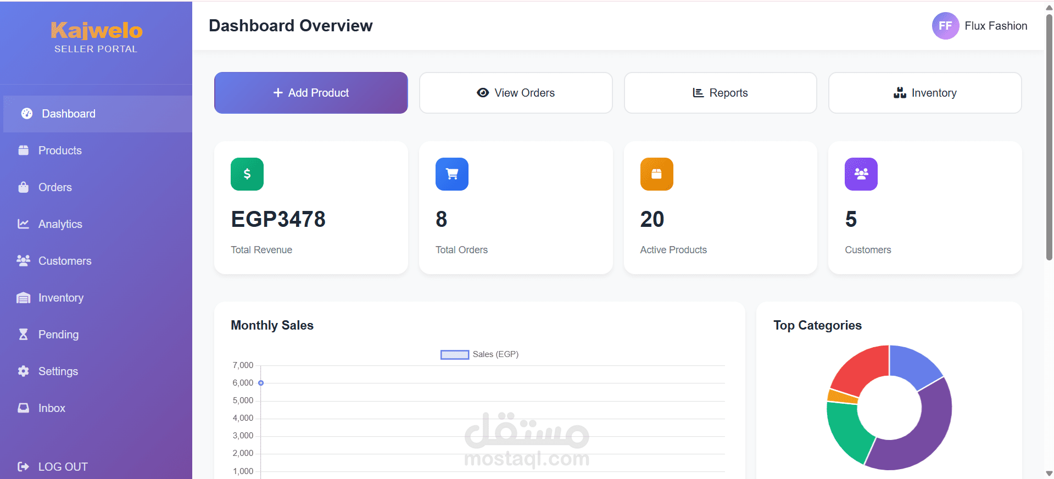This screenshot has height=479, width=1054.
Task: Open the Dashboard menu item
Action: coord(98,114)
